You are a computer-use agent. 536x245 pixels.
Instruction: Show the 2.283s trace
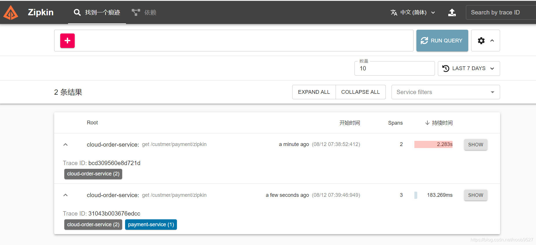[476, 145]
